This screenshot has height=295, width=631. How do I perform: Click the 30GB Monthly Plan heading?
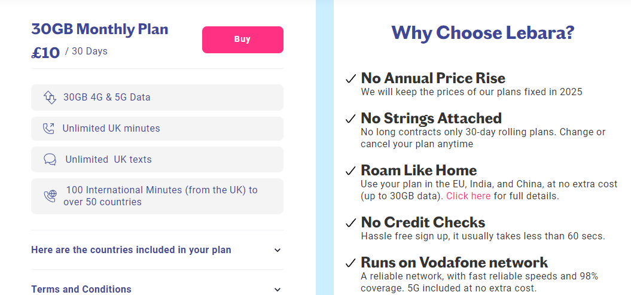[100, 29]
